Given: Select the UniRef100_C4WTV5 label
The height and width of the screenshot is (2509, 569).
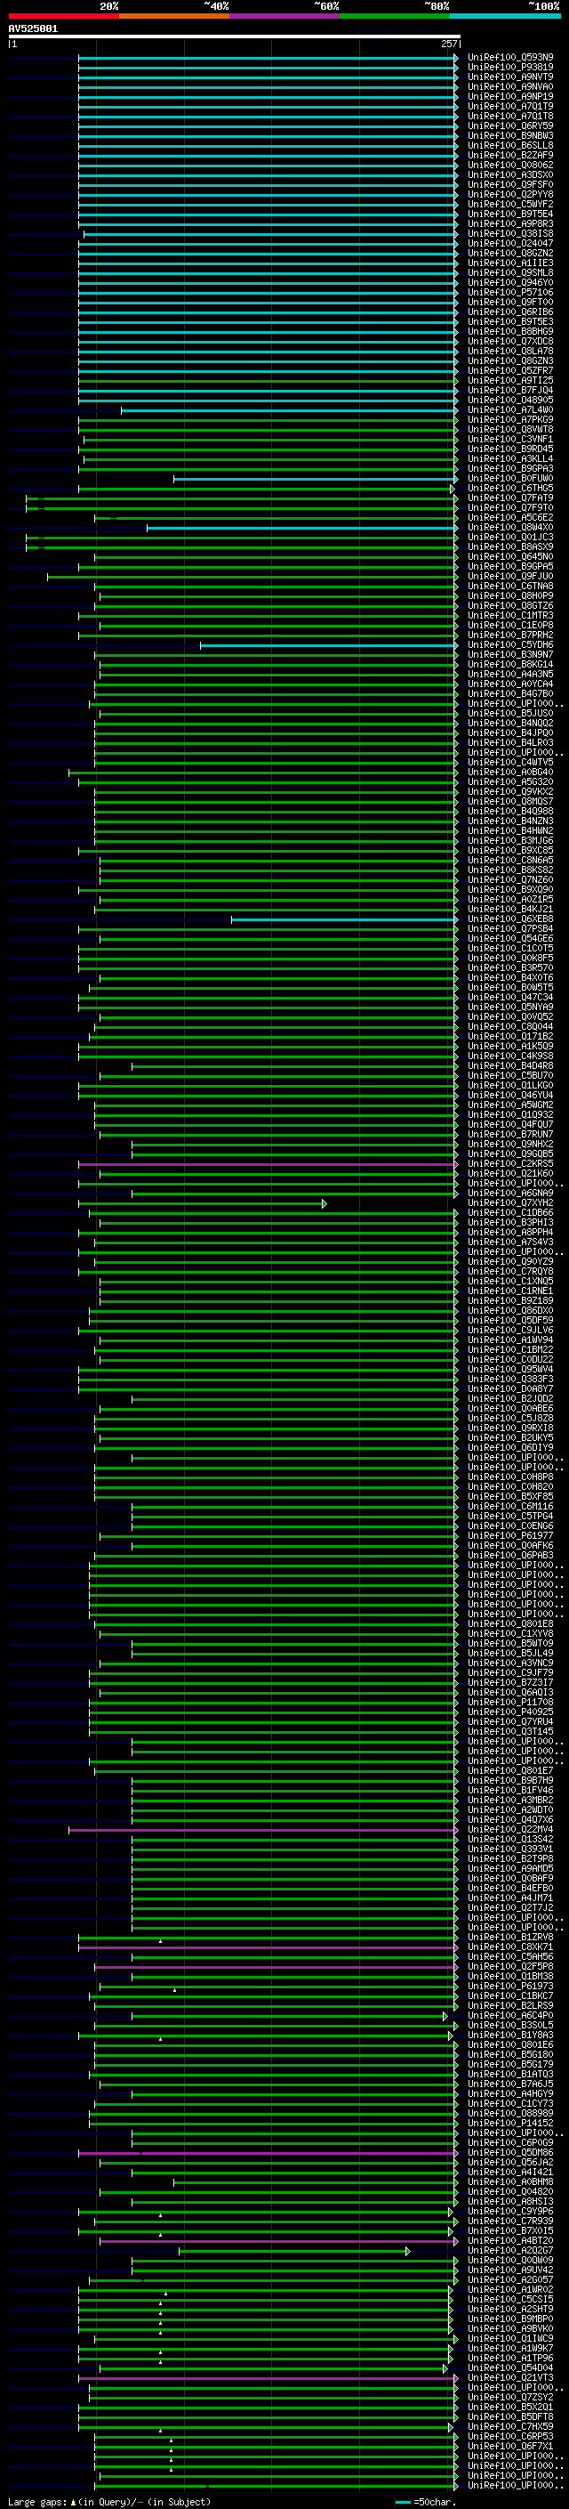Looking at the screenshot, I should pyautogui.click(x=510, y=762).
